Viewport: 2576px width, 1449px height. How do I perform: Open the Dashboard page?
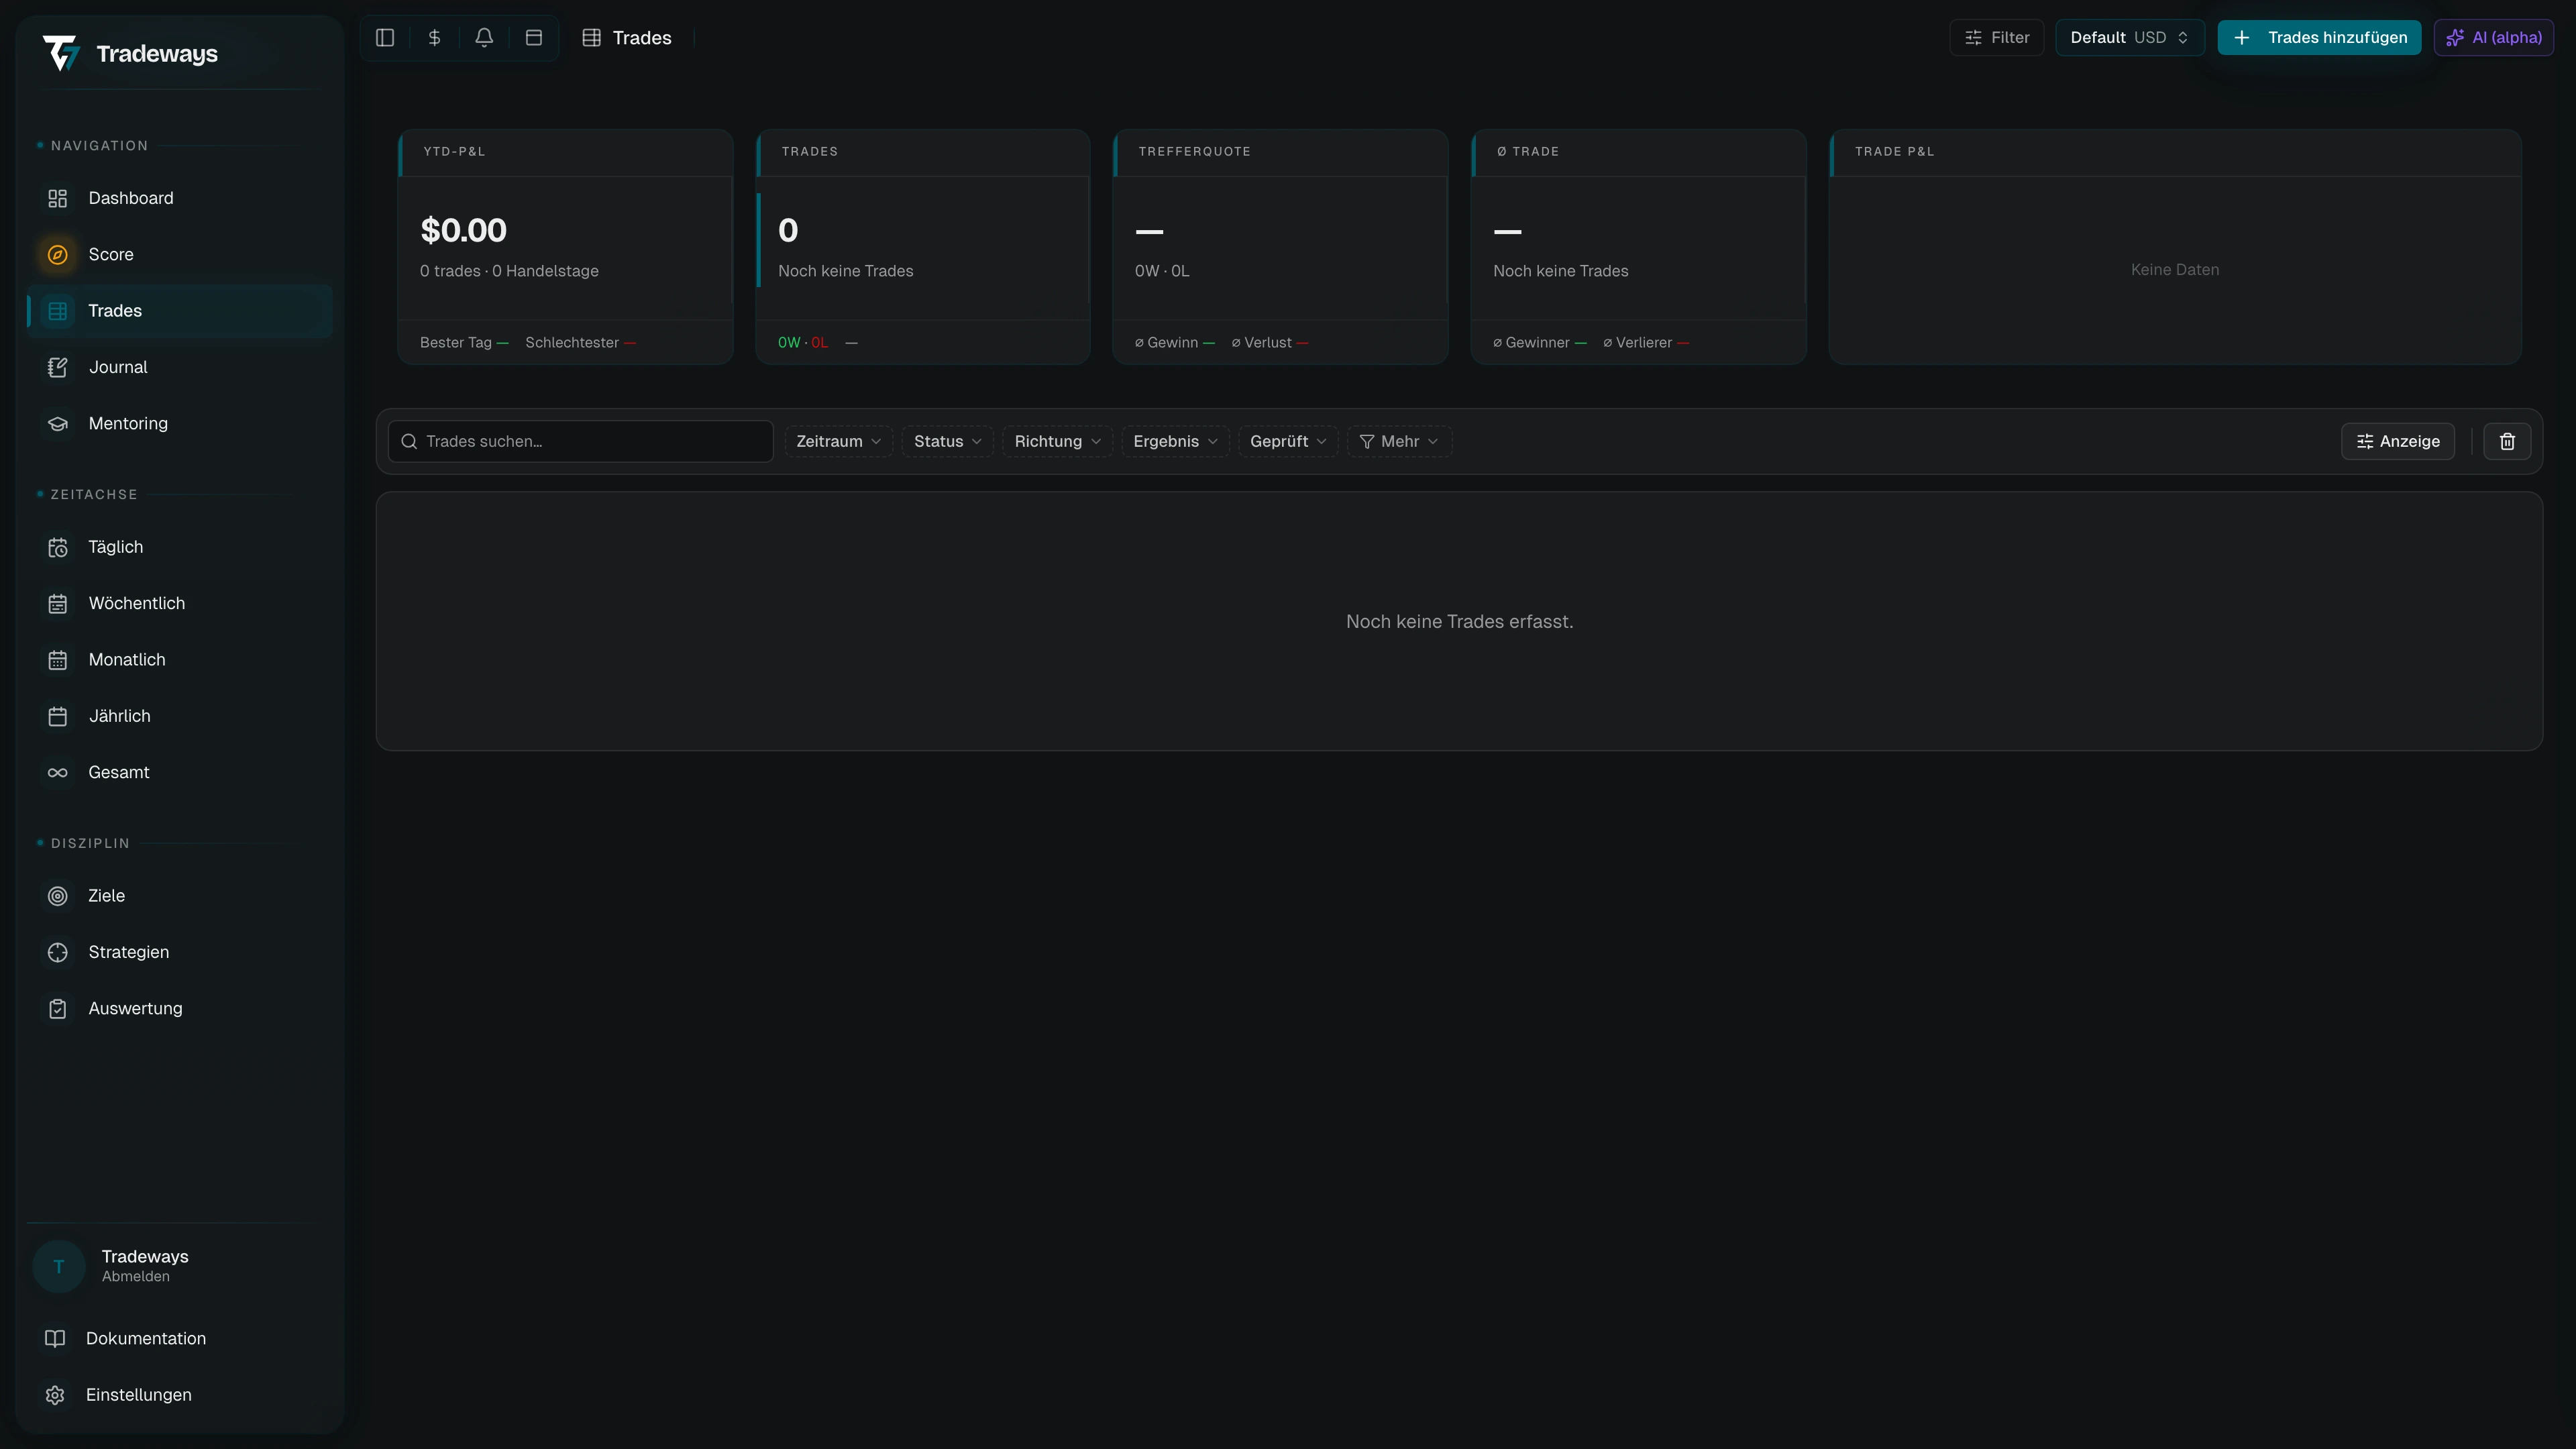point(180,198)
